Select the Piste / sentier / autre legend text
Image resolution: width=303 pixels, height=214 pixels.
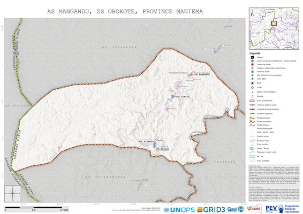[x=266, y=132]
